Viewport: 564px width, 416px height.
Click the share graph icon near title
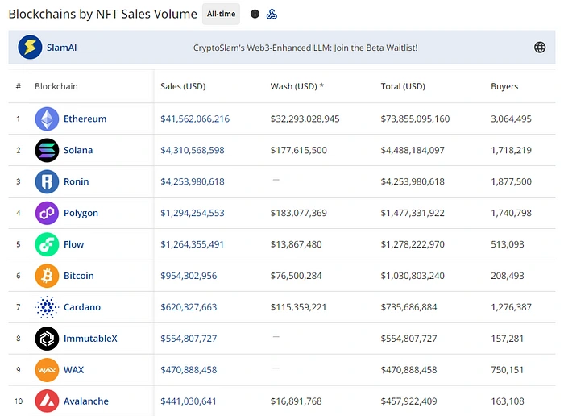[x=272, y=15]
